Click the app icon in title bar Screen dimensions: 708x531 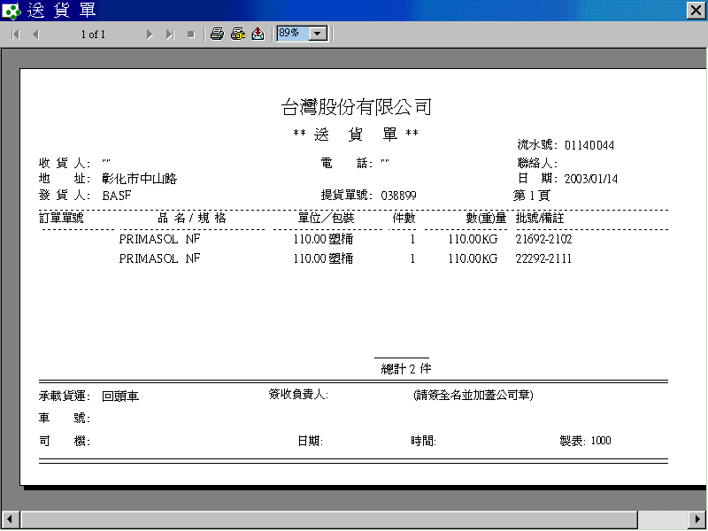click(11, 11)
